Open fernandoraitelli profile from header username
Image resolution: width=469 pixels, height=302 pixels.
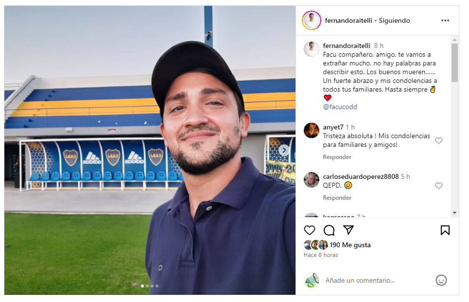tap(348, 20)
